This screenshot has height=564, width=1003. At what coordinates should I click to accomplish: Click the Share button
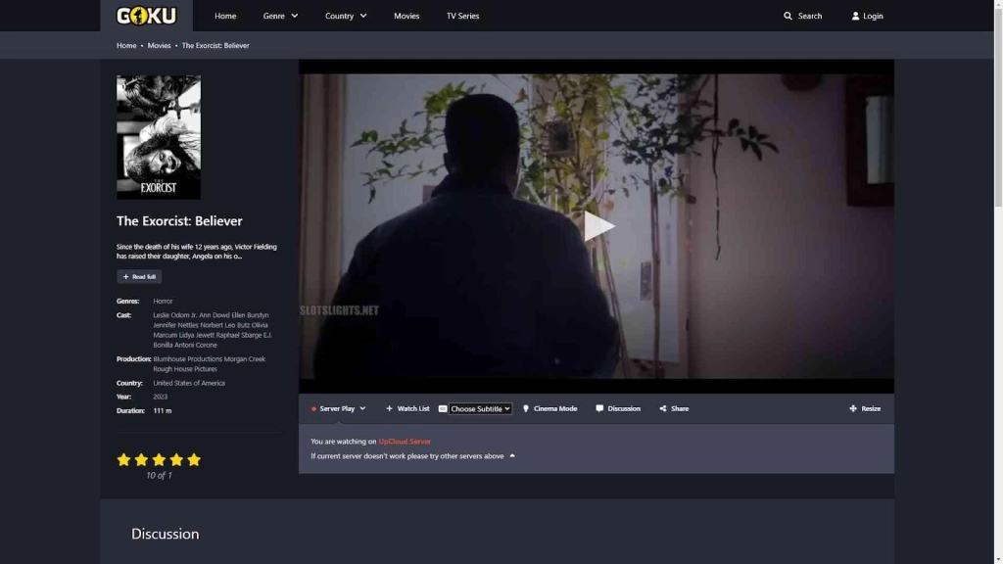[x=674, y=408]
